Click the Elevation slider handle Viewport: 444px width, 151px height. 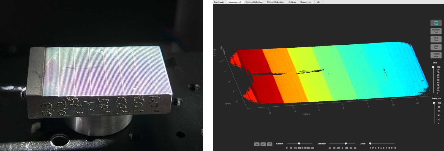tap(346, 144)
